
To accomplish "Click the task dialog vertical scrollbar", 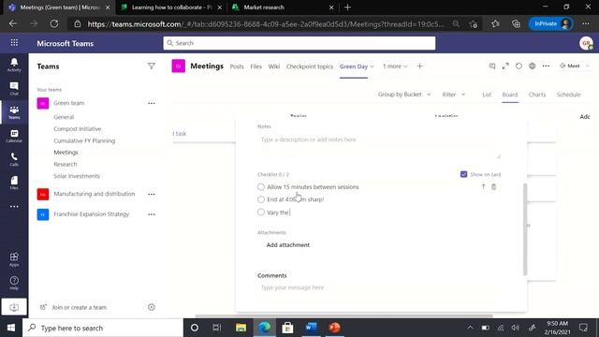I will tap(525, 229).
